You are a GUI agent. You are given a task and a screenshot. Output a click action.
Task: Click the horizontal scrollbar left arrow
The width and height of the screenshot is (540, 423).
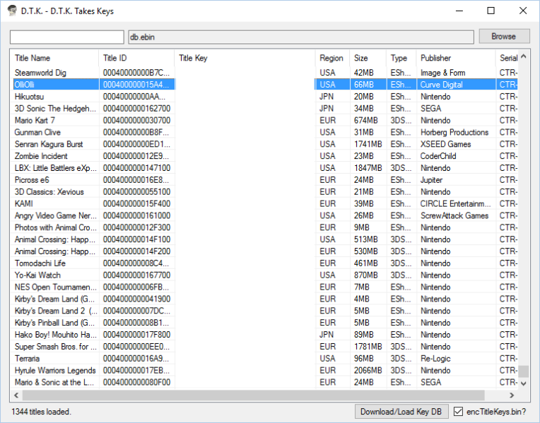(16, 395)
